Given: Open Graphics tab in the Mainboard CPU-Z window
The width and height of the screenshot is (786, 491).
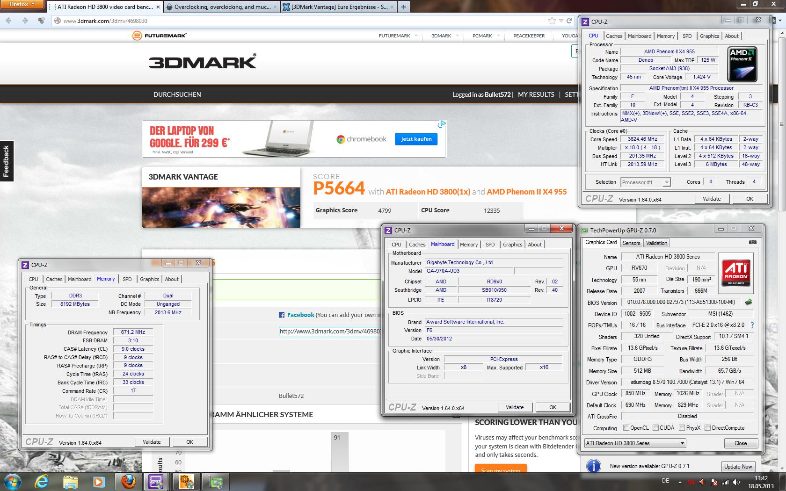Looking at the screenshot, I should click(512, 245).
